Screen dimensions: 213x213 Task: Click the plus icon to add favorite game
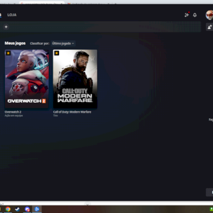(x=6, y=27)
